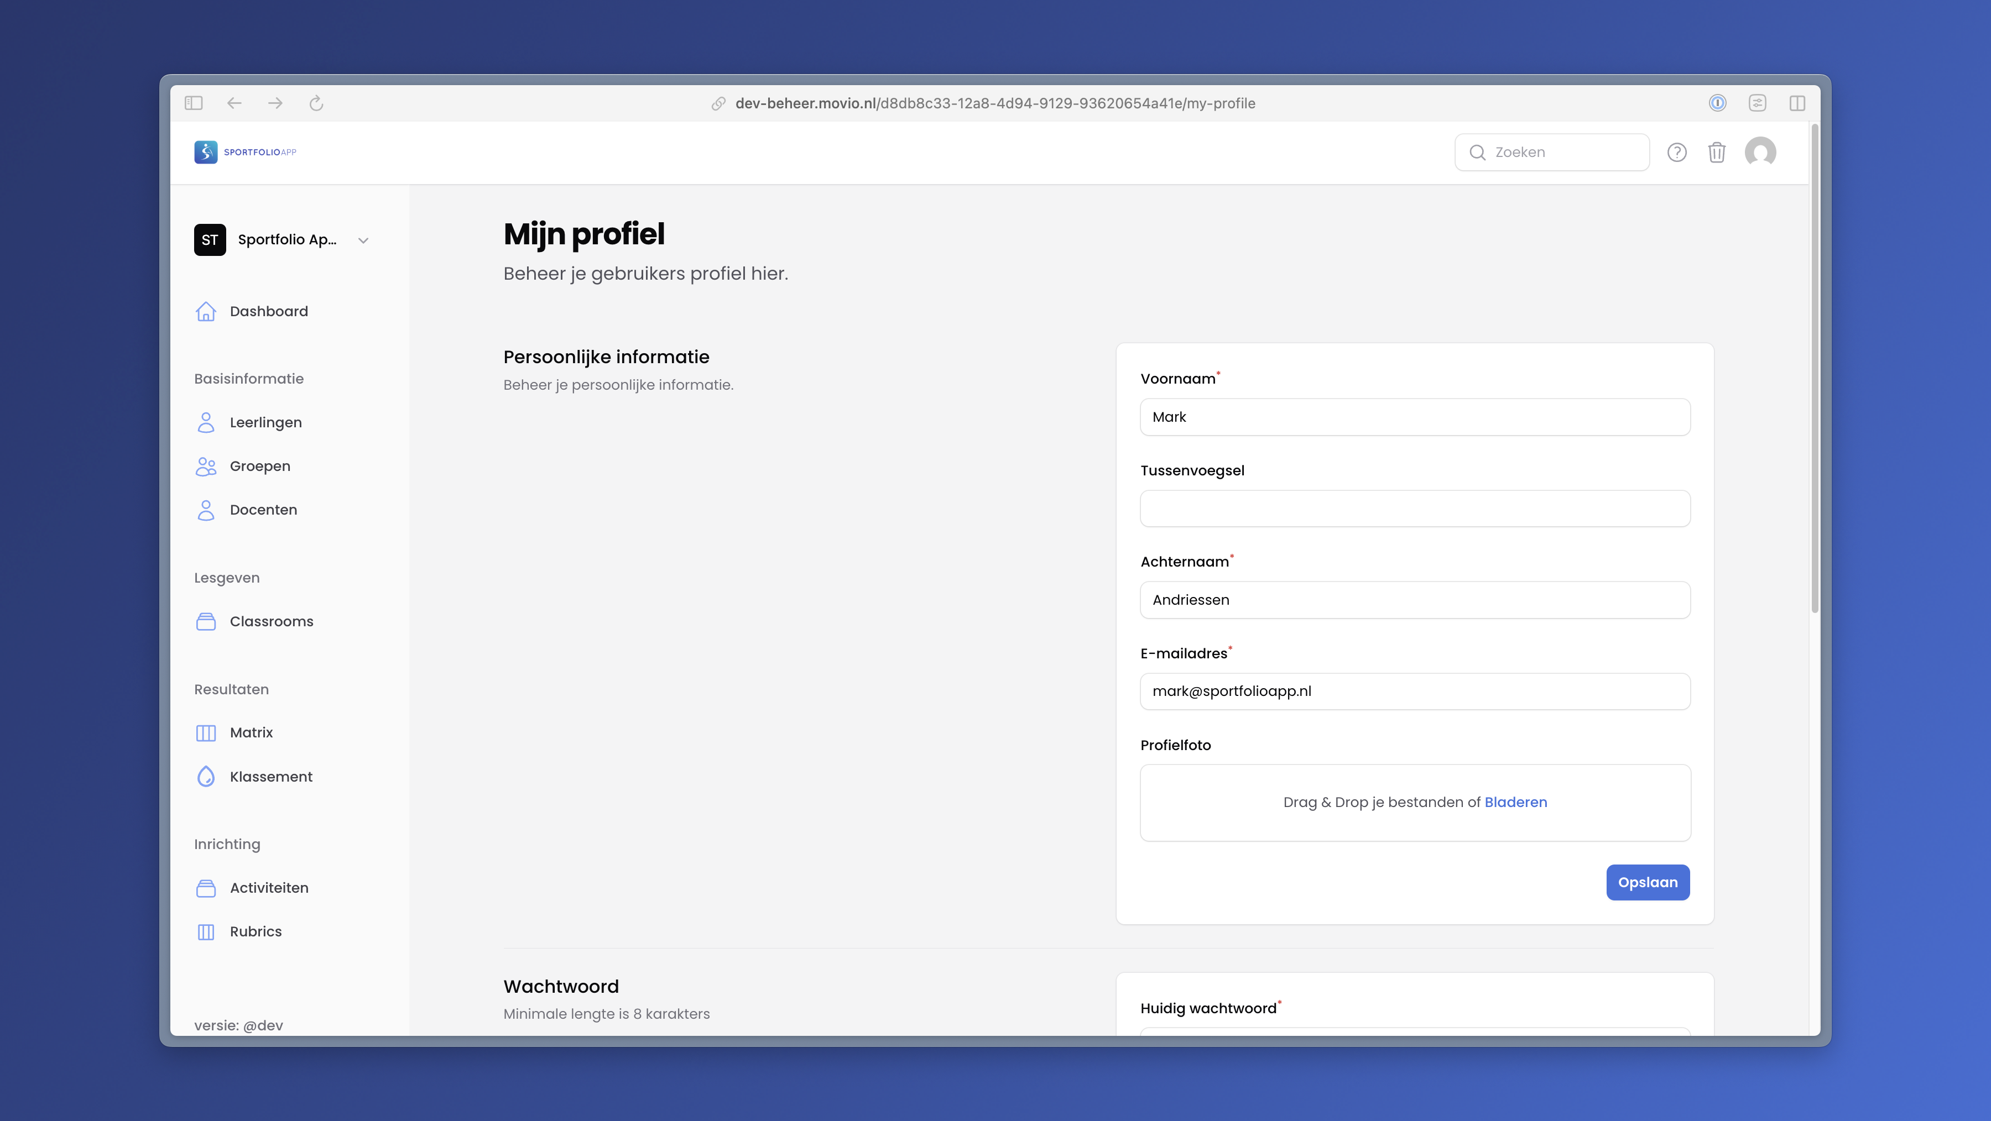Click the ST organization badge
The width and height of the screenshot is (1991, 1121).
pos(210,239)
